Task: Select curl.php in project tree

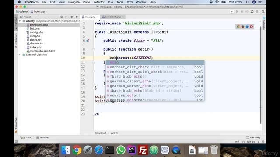Action: point(35,36)
